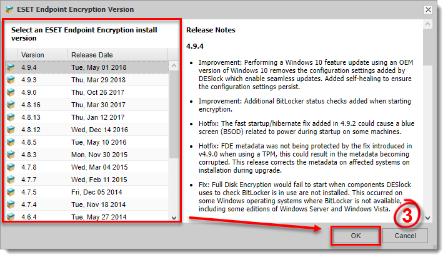Click release date Wed, Dec 14 2016

click(x=99, y=130)
